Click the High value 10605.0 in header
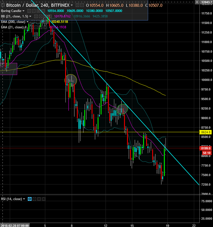 [x=116, y=5]
